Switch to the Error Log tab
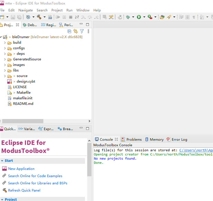 pyautogui.click(x=177, y=139)
